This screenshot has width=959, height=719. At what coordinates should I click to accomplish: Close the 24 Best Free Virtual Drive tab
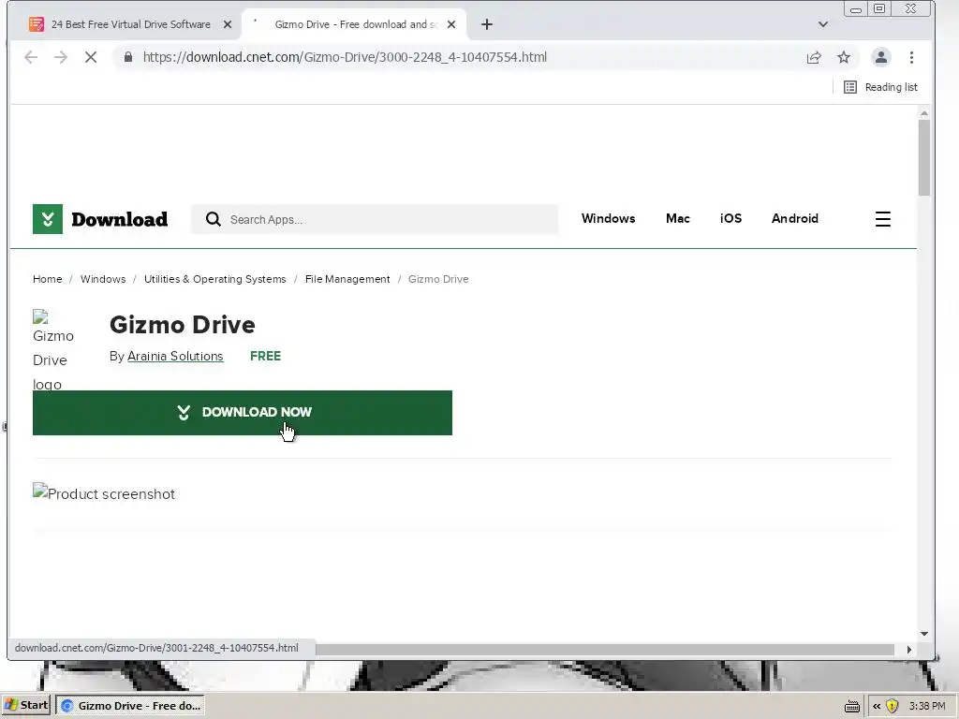click(228, 24)
